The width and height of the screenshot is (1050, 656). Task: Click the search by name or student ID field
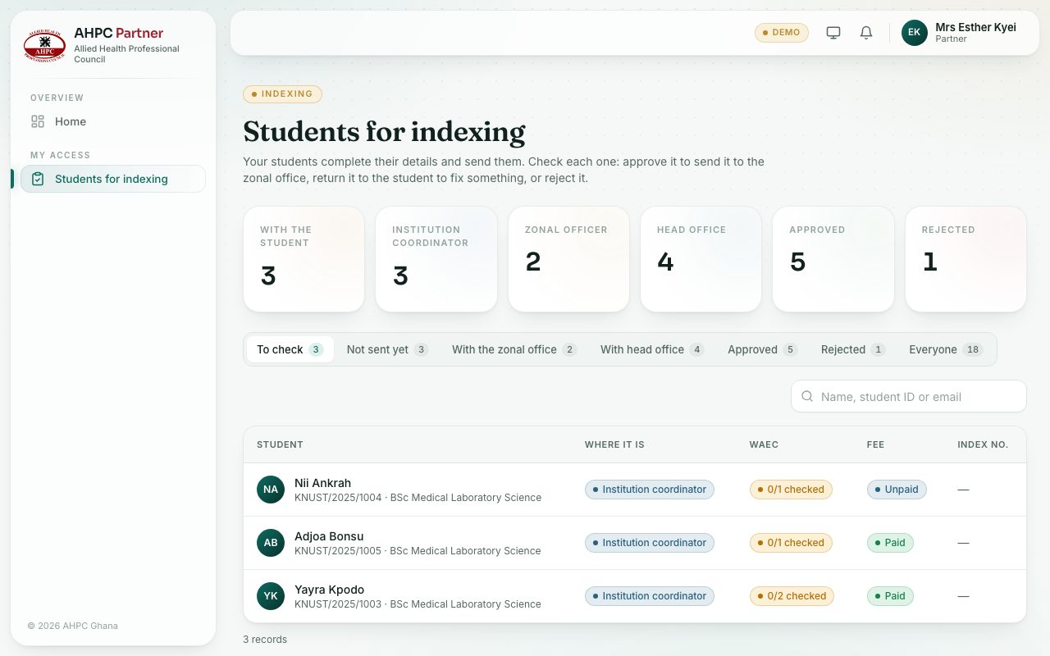[x=909, y=396]
